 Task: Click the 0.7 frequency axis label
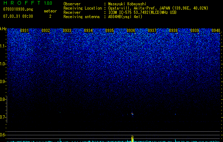coord(3,117)
